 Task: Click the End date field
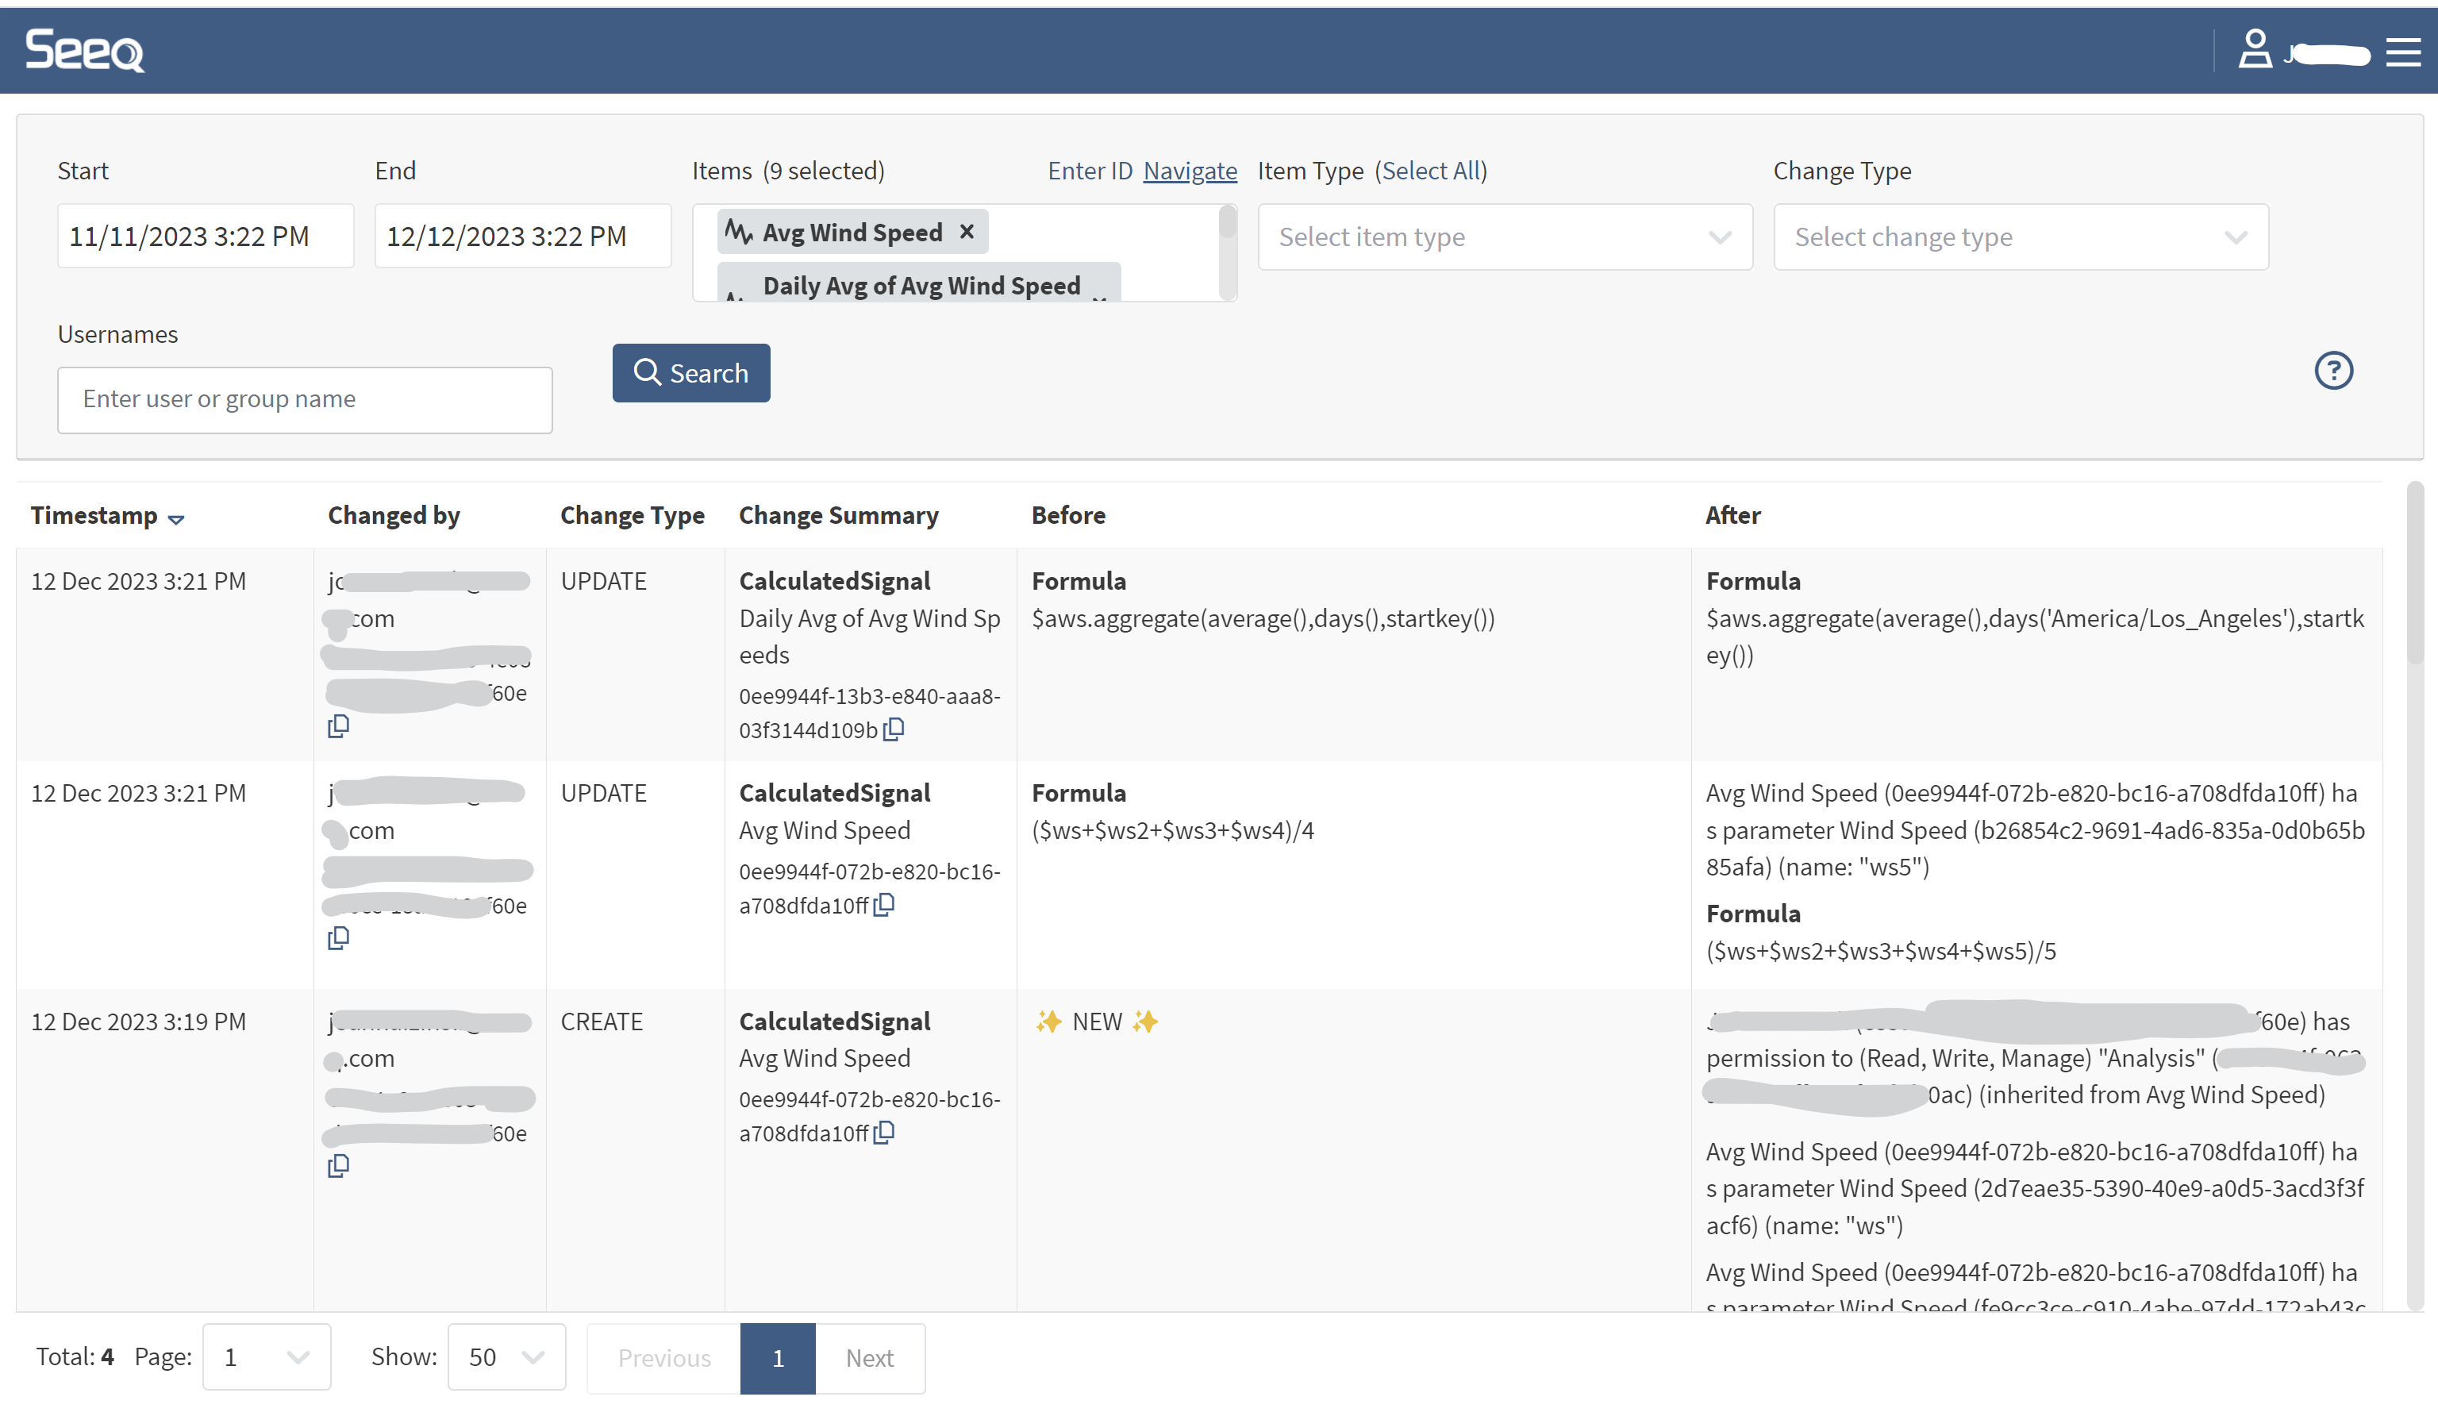tap(522, 237)
